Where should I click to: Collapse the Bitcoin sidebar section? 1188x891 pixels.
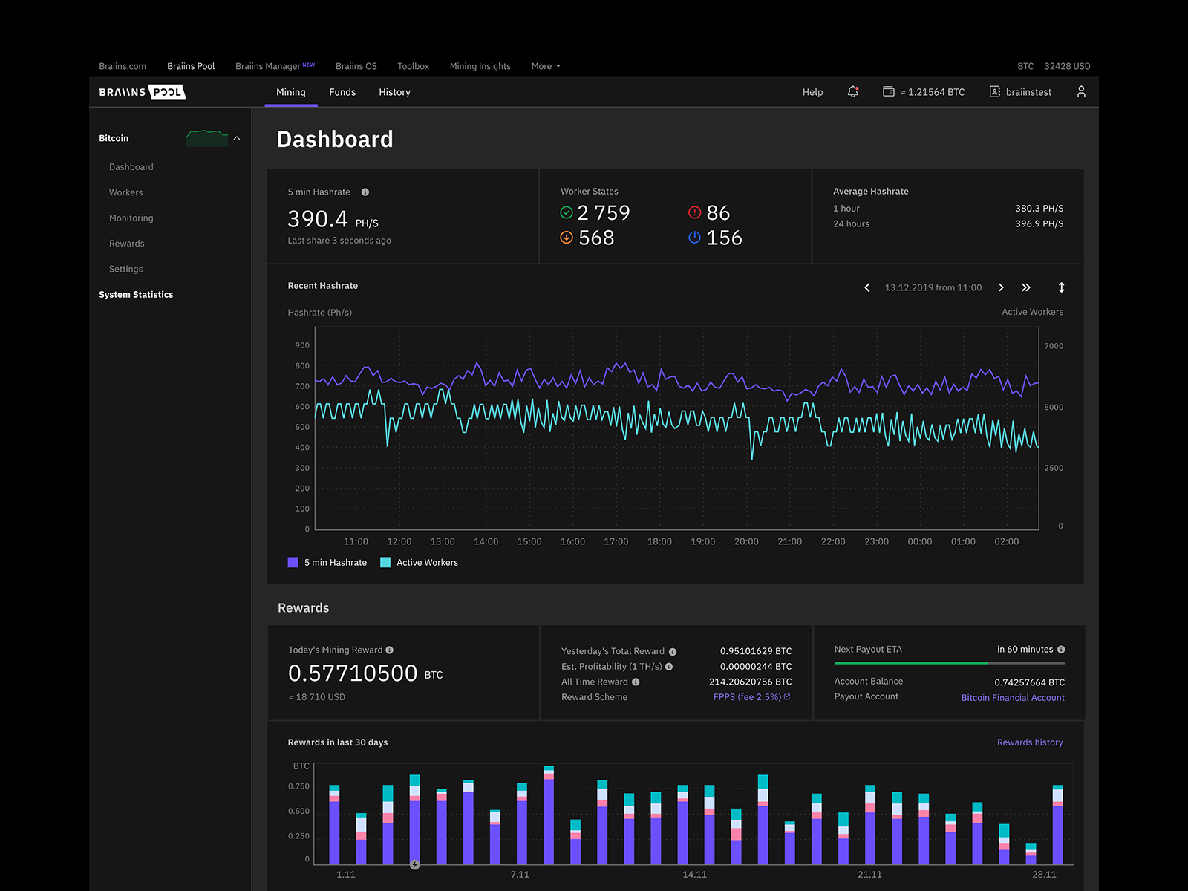tap(237, 138)
